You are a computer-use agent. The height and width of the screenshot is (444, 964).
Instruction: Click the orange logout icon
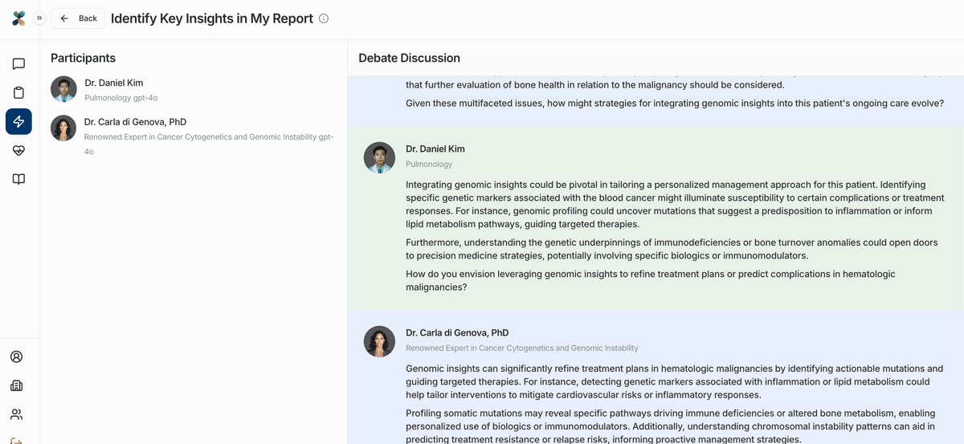pyautogui.click(x=16, y=440)
